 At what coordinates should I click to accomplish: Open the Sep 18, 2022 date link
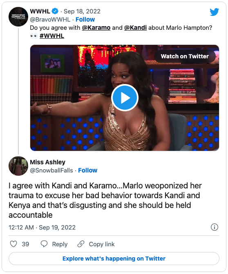point(82,11)
